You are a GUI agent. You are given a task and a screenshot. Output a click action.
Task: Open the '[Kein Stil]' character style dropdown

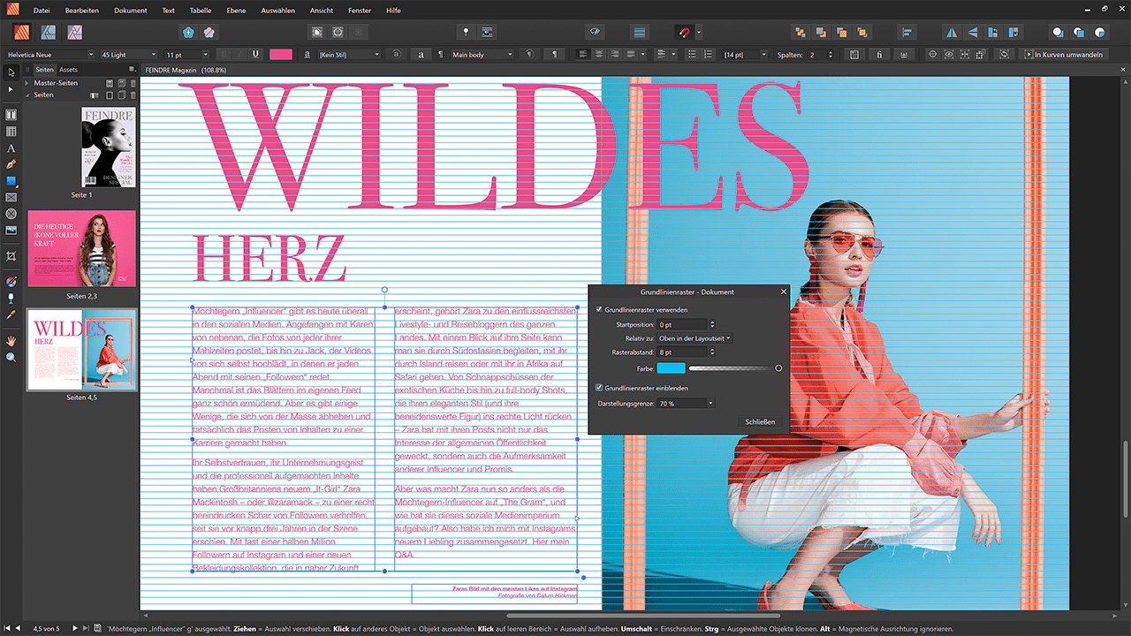tap(349, 54)
